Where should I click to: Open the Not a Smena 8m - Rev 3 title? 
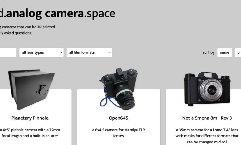pos(207,118)
